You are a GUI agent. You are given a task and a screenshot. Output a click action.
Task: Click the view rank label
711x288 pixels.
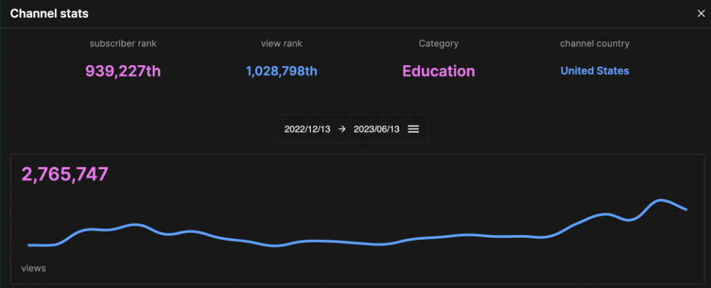(282, 43)
